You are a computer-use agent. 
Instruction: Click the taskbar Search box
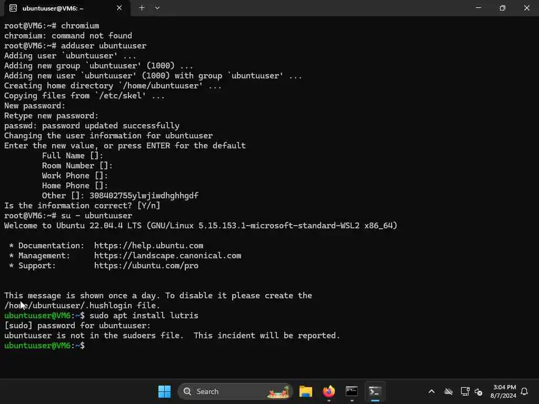pyautogui.click(x=235, y=391)
